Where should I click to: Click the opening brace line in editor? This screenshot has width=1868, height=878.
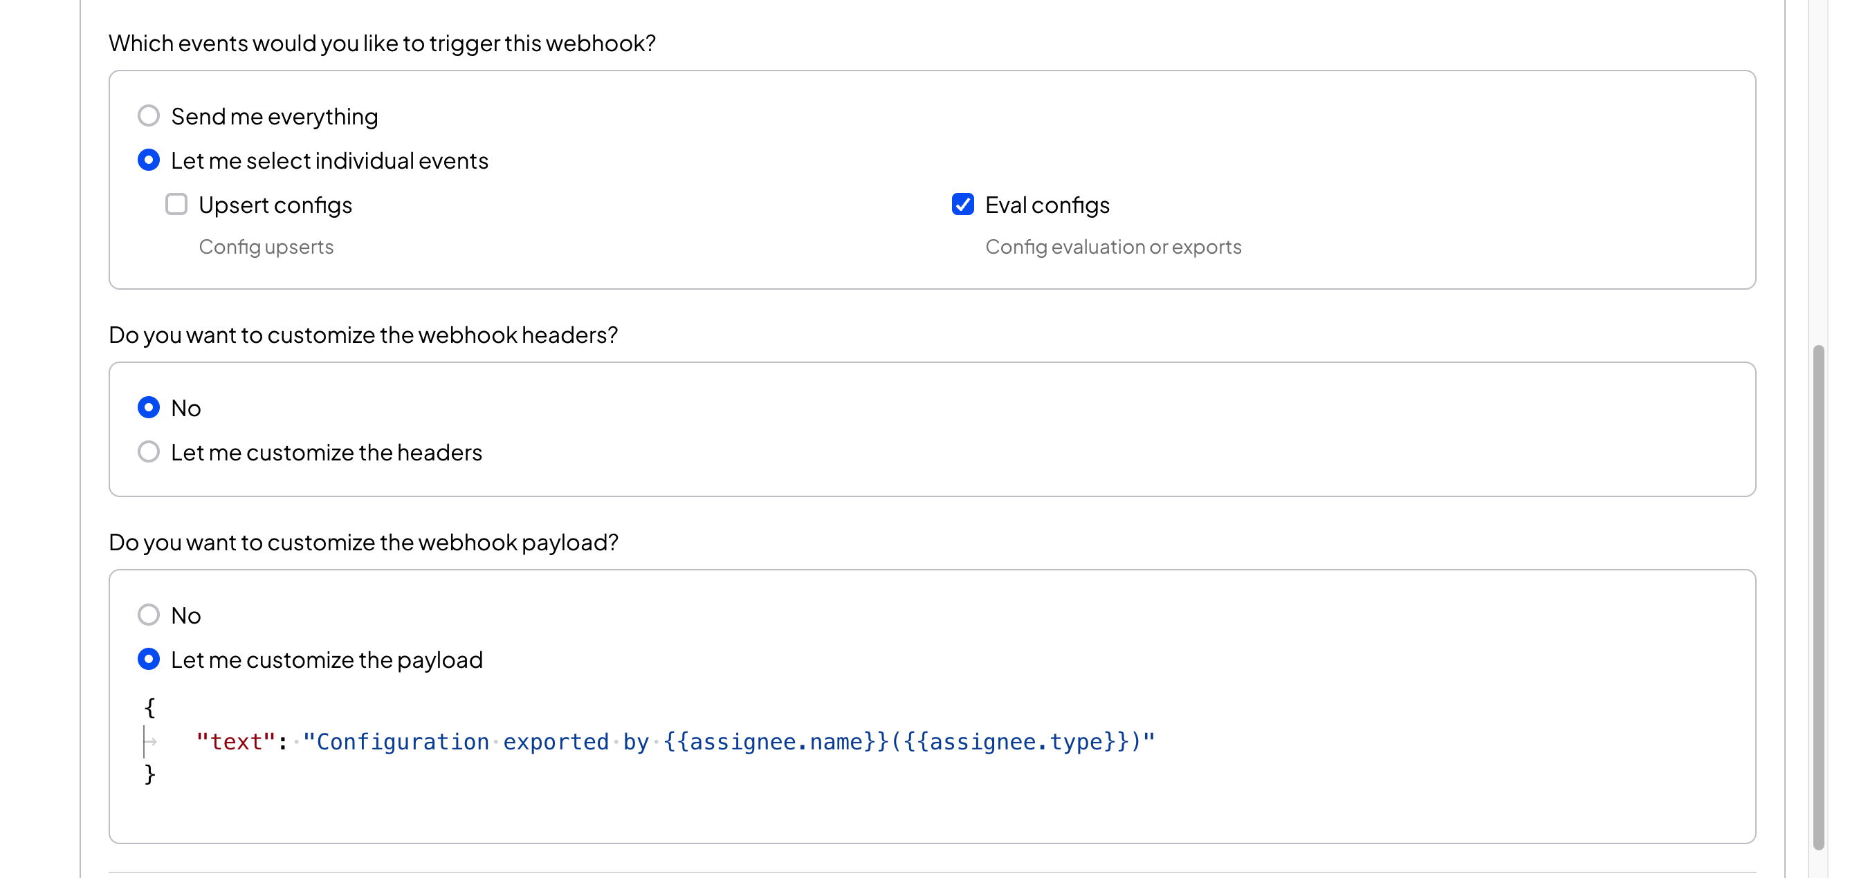click(149, 708)
